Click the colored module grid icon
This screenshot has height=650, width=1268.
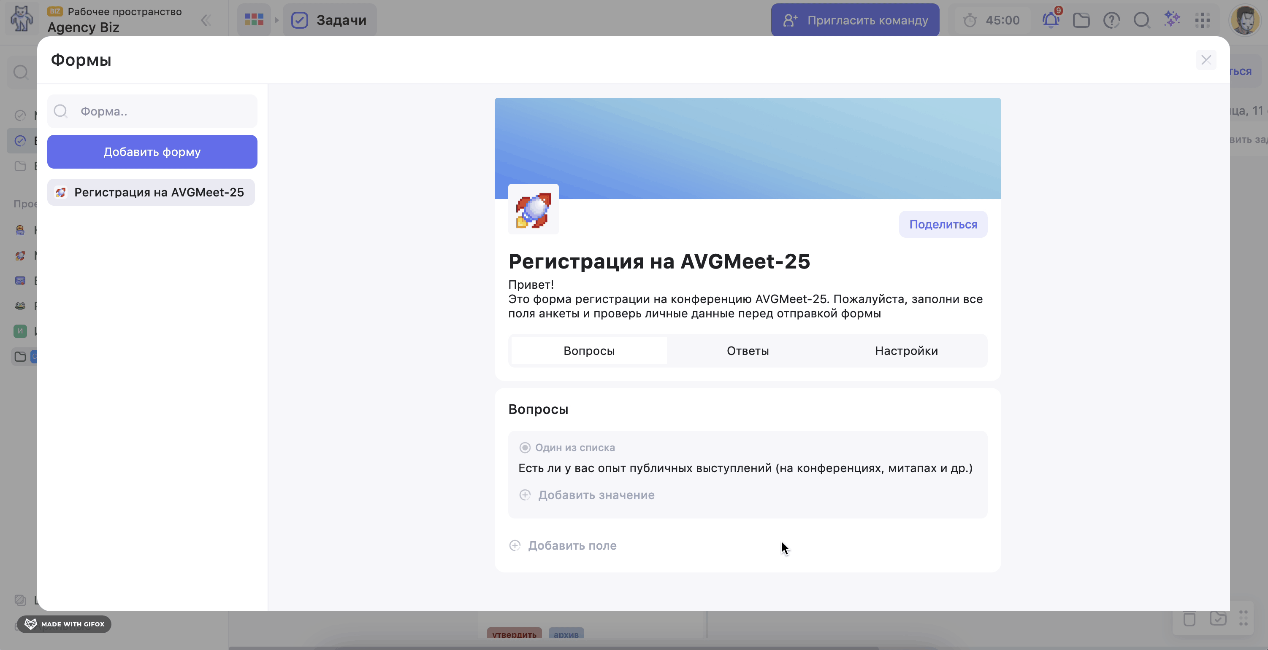coord(254,20)
